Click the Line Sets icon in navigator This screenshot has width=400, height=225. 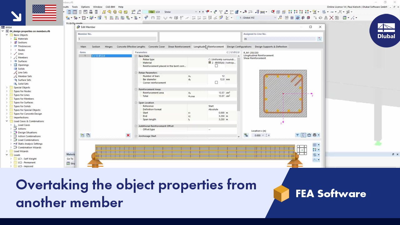coord(16,72)
